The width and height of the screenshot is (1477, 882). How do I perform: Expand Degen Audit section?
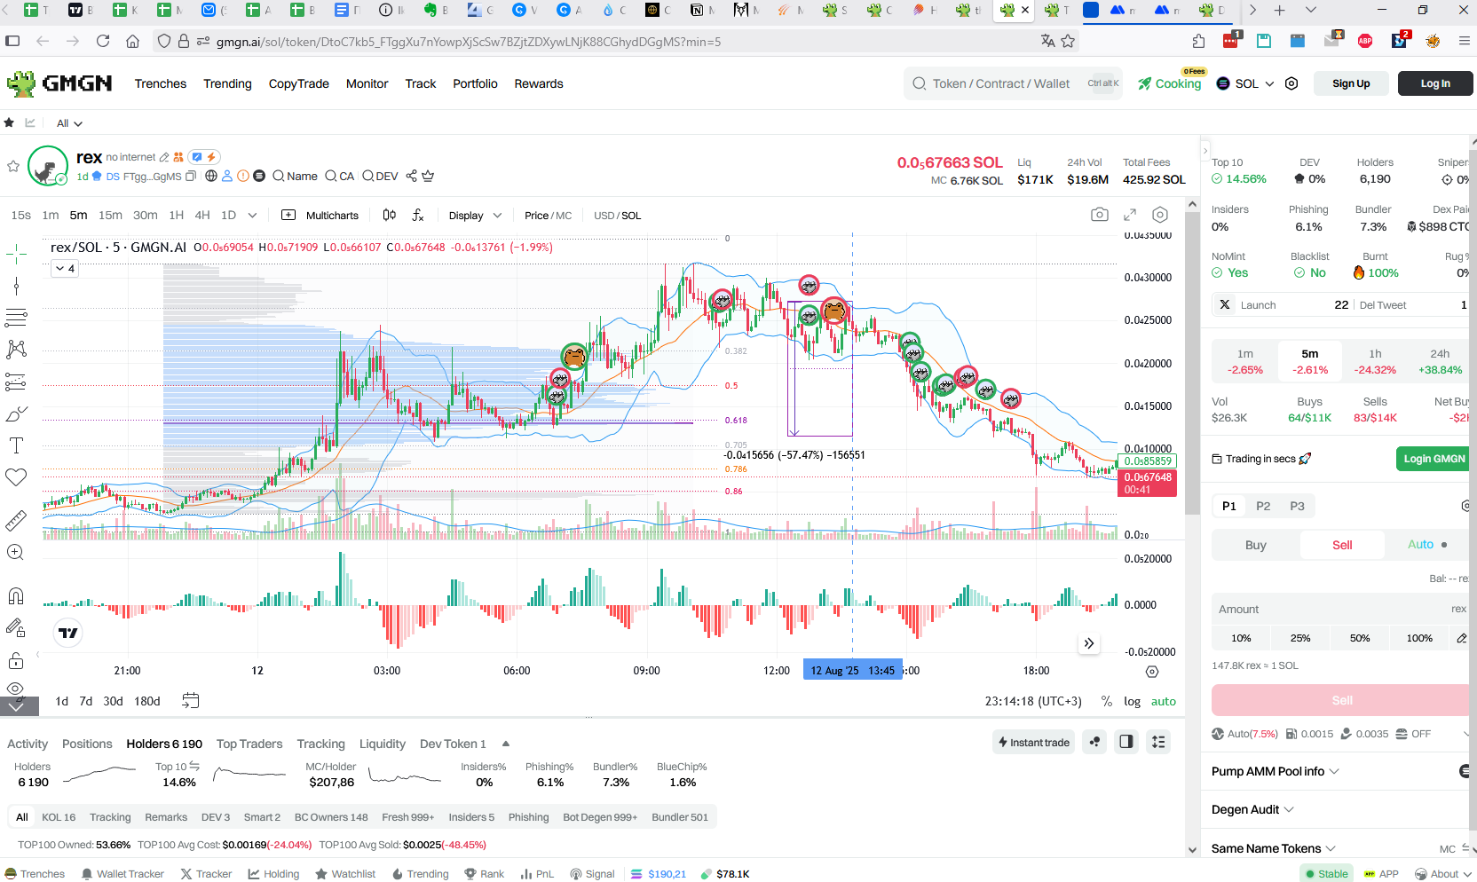click(1253, 809)
